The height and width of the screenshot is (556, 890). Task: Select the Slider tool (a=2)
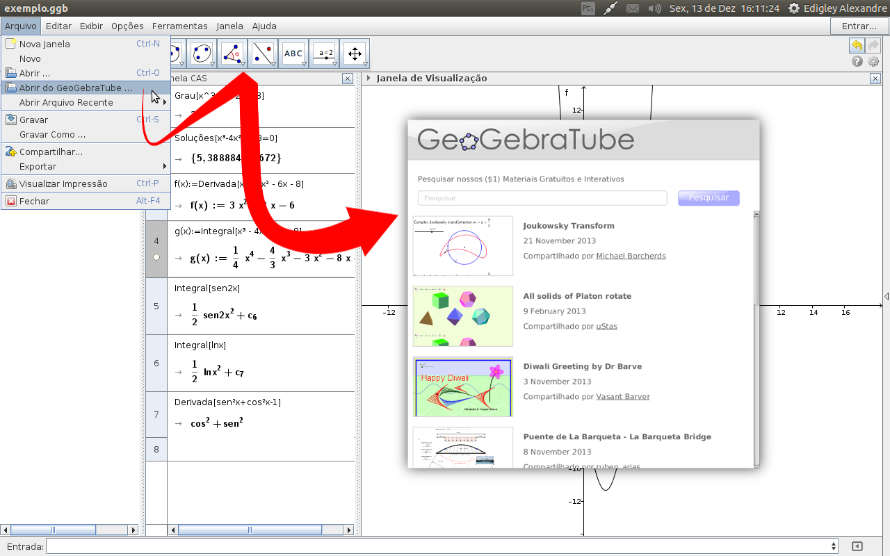[324, 52]
